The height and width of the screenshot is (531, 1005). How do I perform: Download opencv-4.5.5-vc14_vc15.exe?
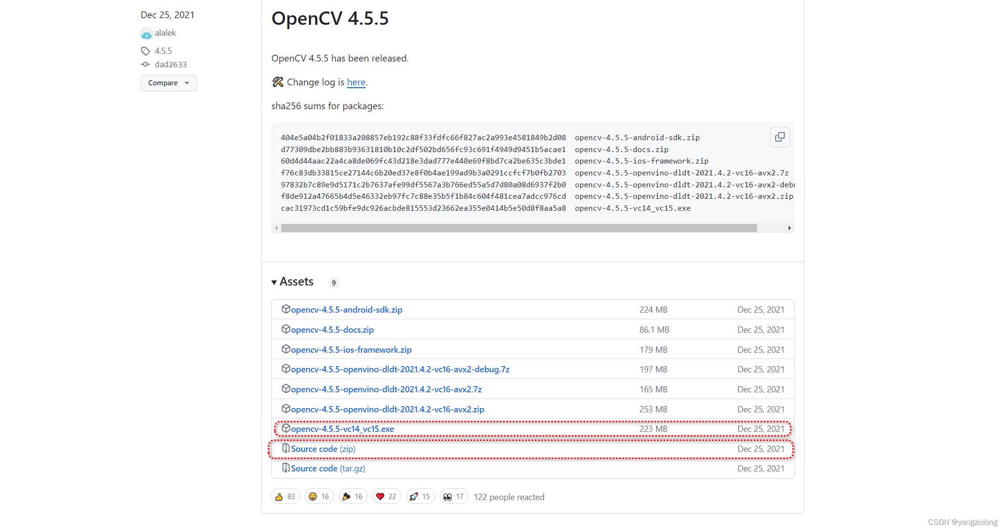point(343,429)
